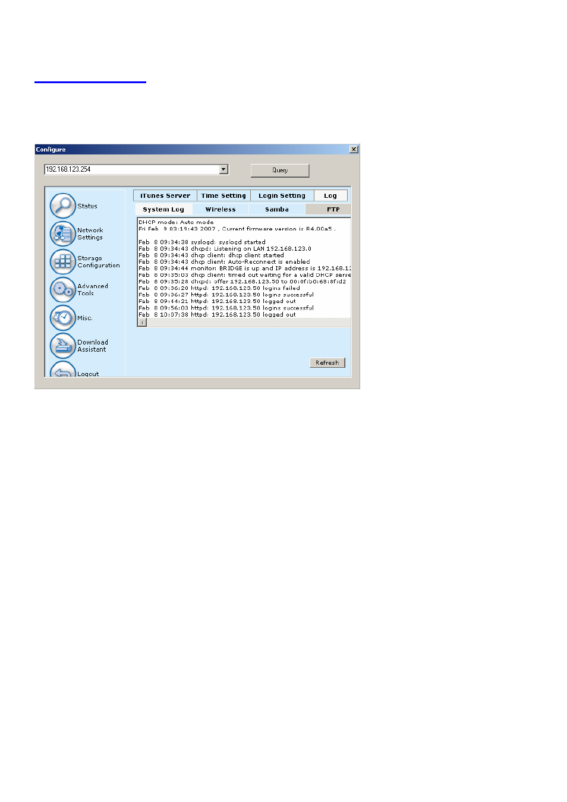Select the Storage Configuration icon

pos(62,261)
